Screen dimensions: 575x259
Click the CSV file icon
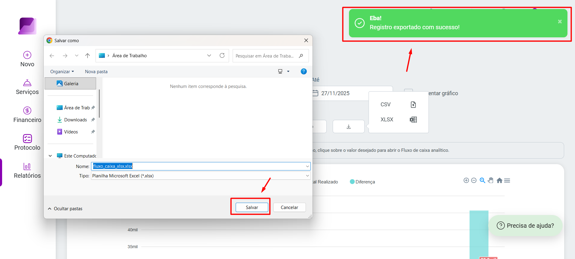pos(413,105)
